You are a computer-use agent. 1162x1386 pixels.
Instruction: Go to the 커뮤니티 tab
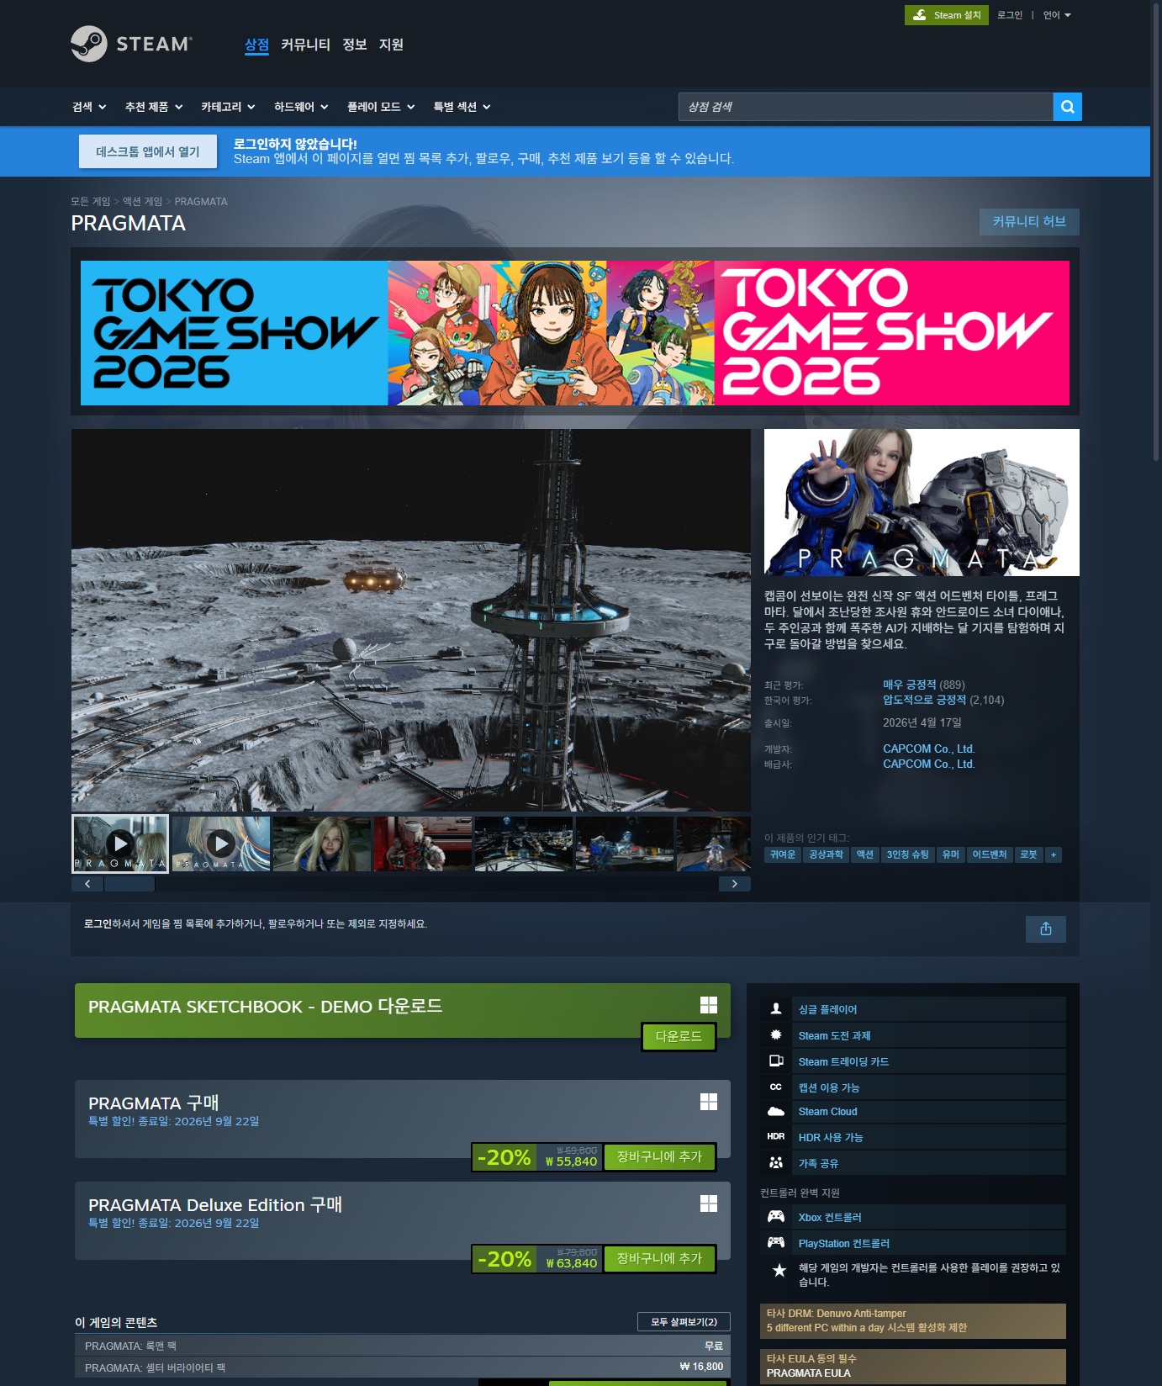305,45
